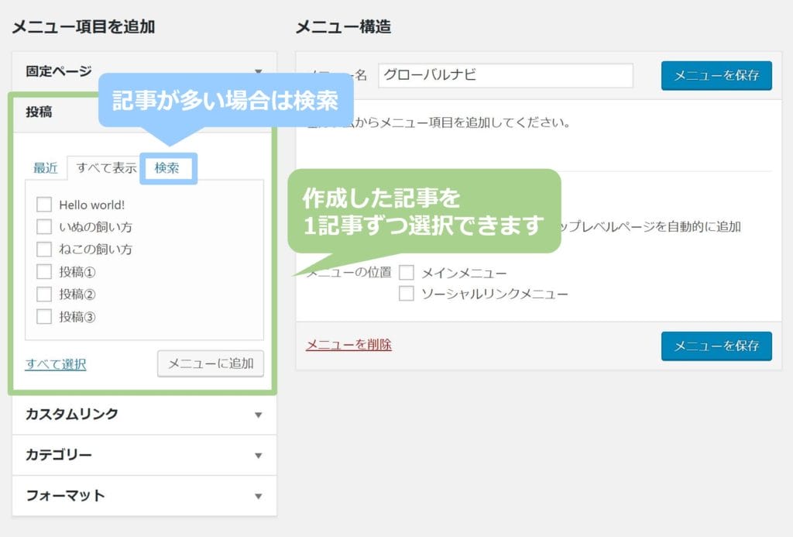The width and height of the screenshot is (793, 537).
Task: Switch to the 最近 tab
Action: tap(45, 168)
